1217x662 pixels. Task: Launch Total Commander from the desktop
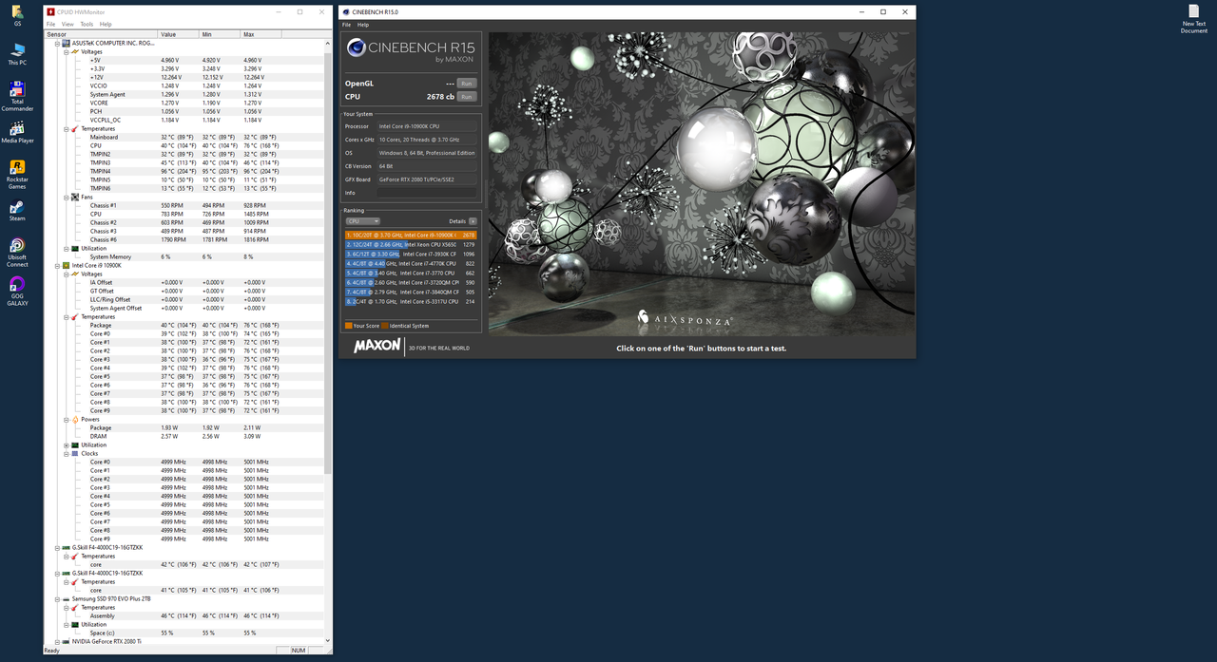pos(17,96)
